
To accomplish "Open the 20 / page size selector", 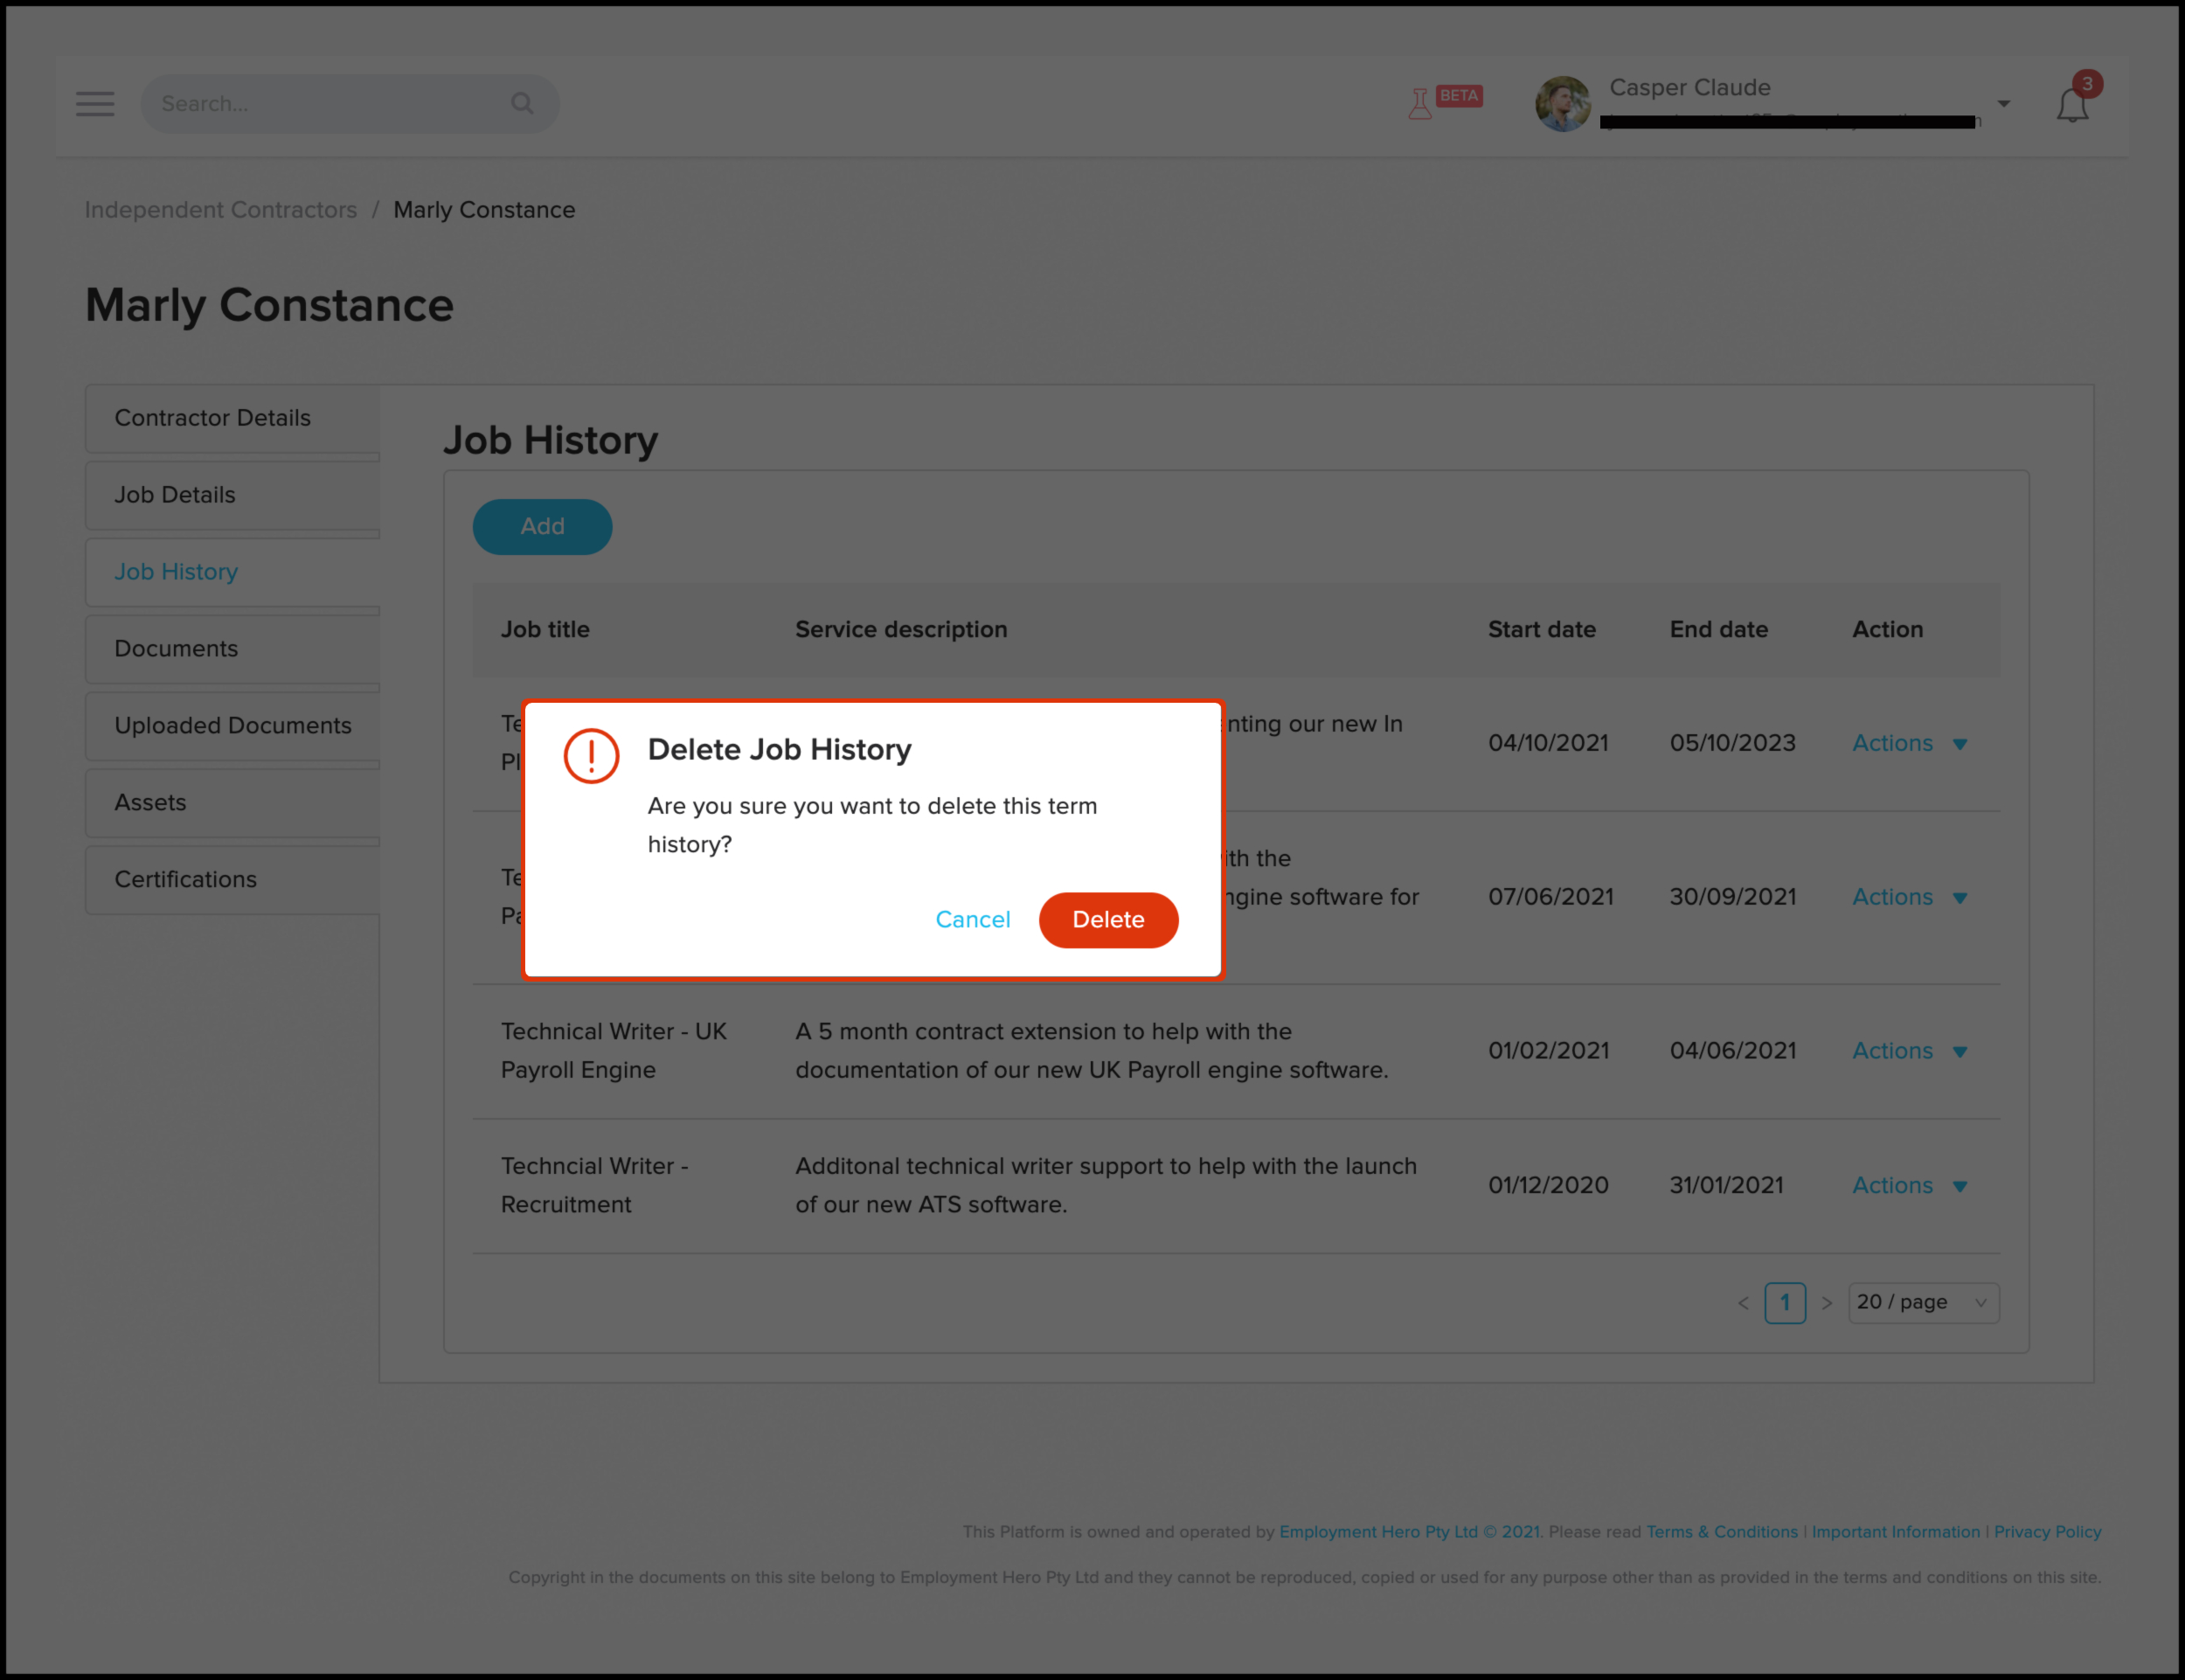I will coord(1923,1303).
